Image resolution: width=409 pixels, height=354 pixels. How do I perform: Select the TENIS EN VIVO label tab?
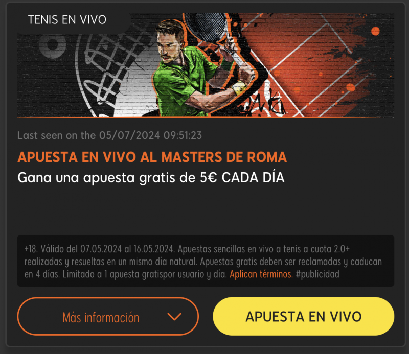(67, 20)
